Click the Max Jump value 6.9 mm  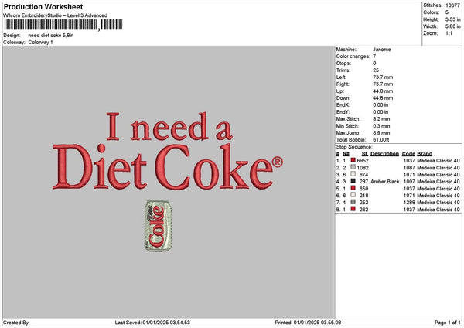(x=381, y=133)
